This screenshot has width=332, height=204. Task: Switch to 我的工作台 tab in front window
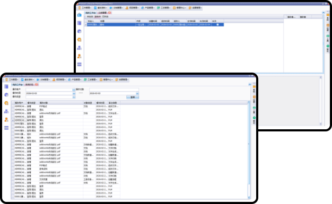tap(18, 84)
